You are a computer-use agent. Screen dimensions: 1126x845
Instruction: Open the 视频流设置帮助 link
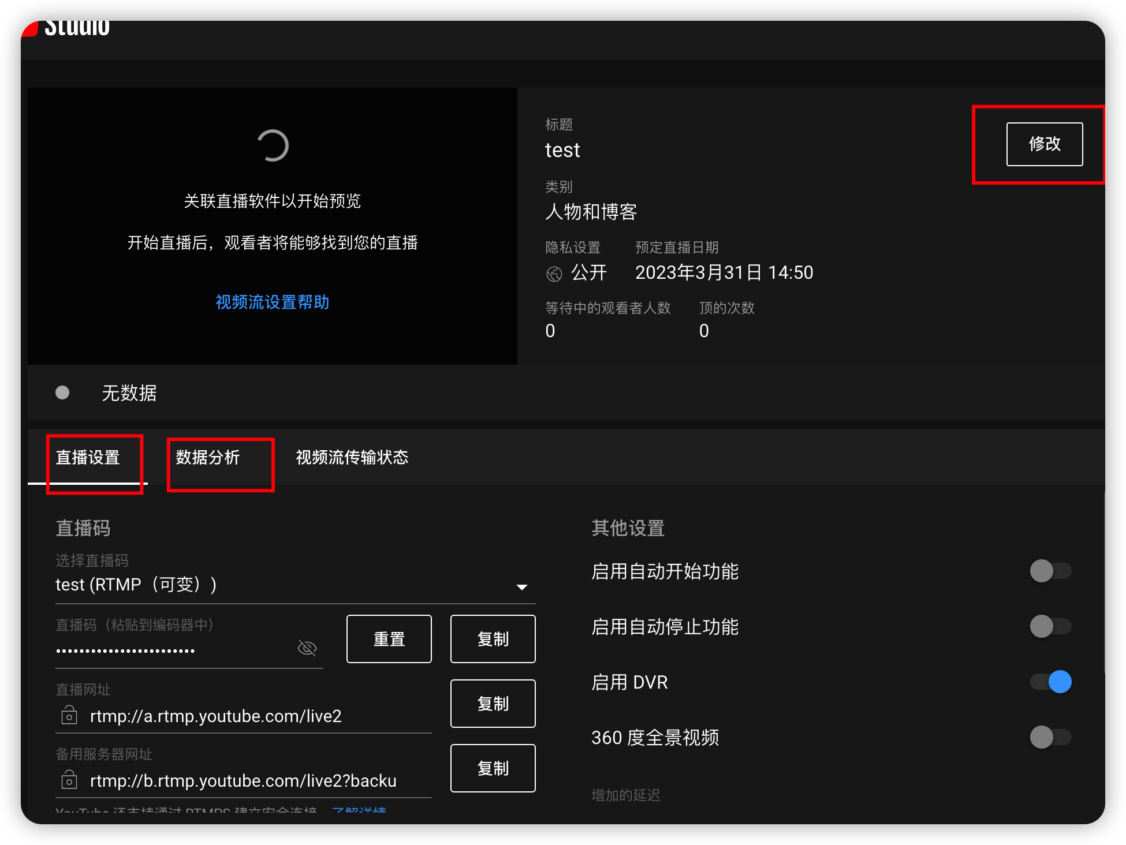[272, 302]
